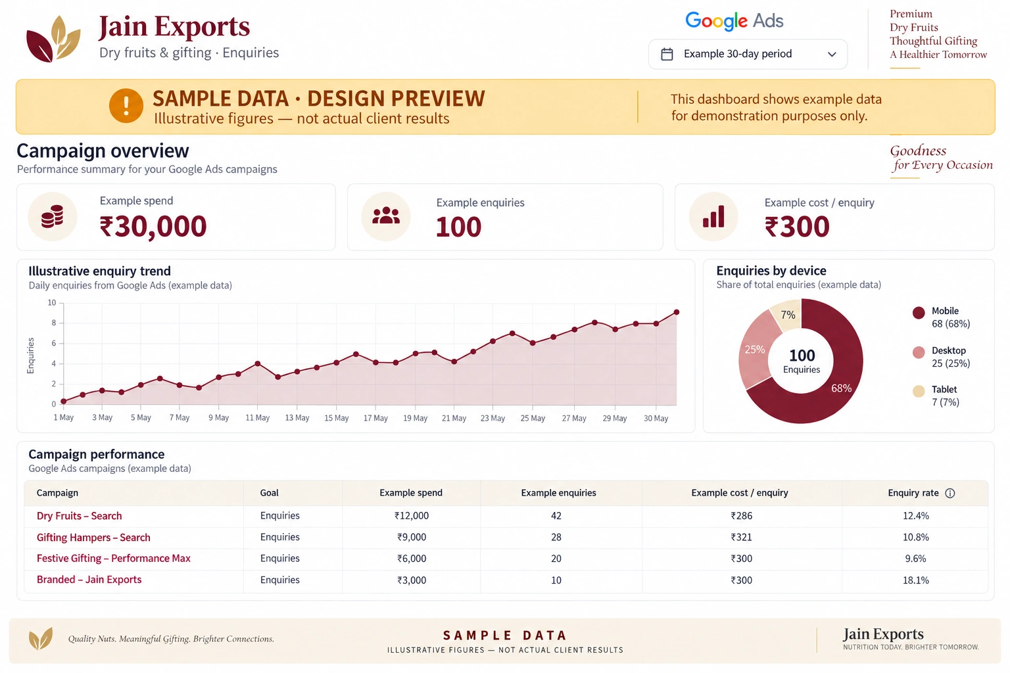Viewport: 1010px width, 673px height.
Task: Click the Enquiries by device title
Action: point(771,271)
